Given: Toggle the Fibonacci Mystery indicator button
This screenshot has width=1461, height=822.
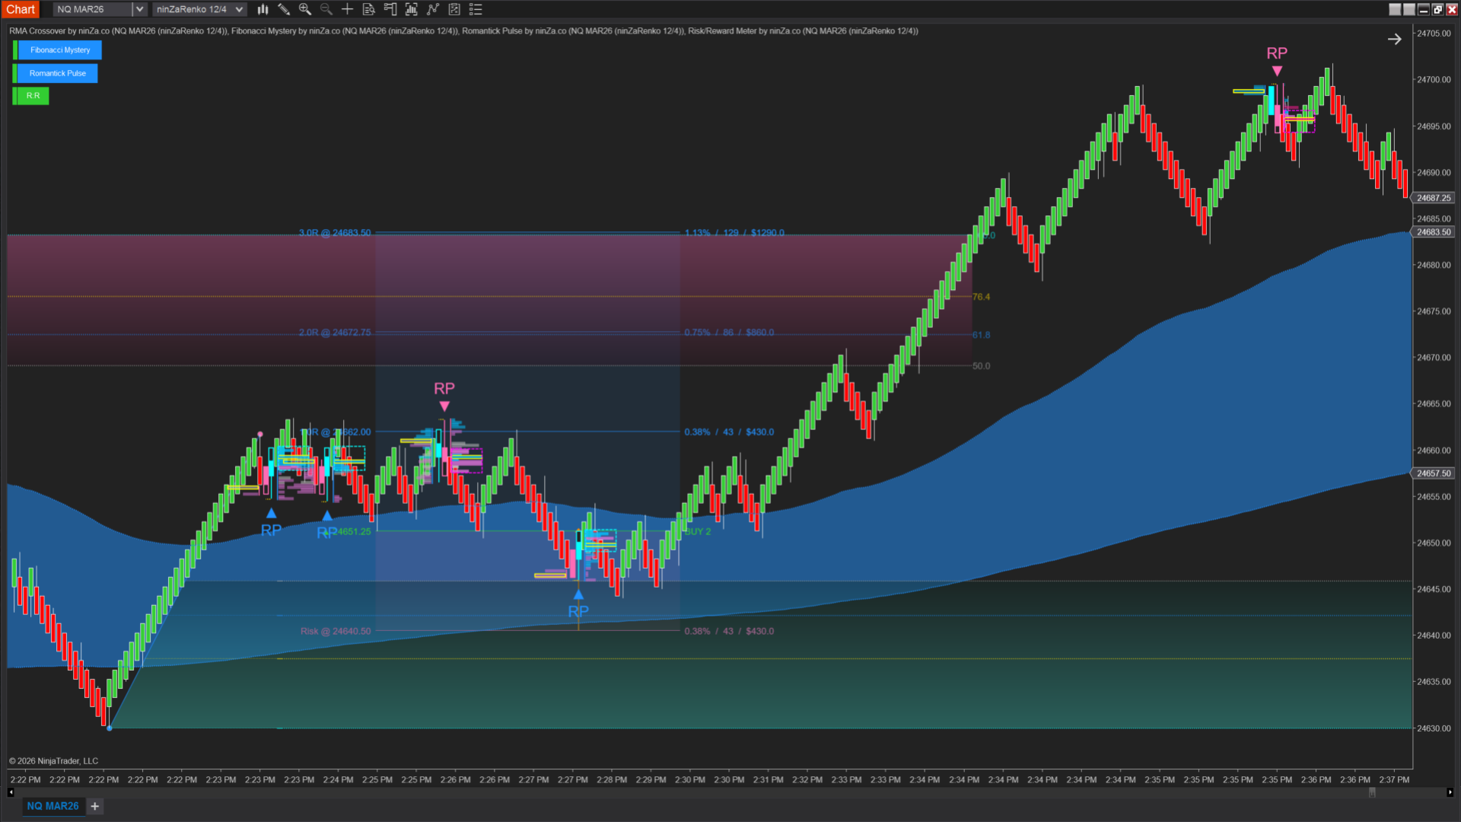Looking at the screenshot, I should tap(59, 50).
